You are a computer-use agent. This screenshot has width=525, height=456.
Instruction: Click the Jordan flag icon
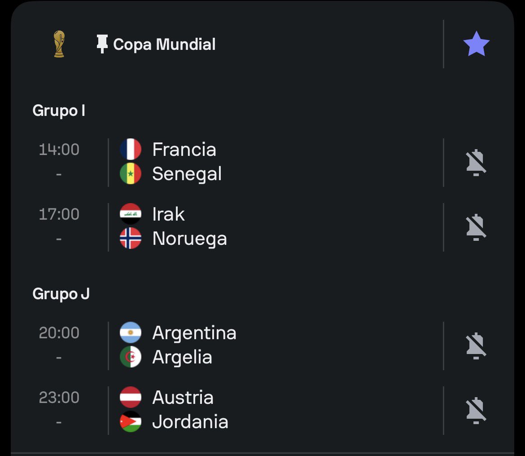131,422
